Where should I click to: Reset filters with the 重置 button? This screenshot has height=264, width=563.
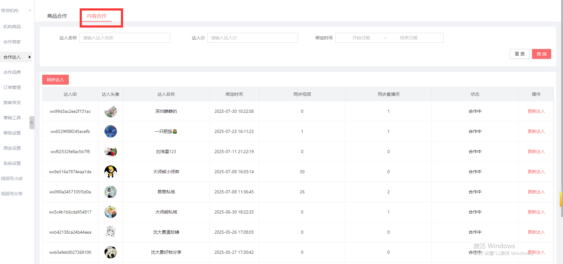[519, 54]
